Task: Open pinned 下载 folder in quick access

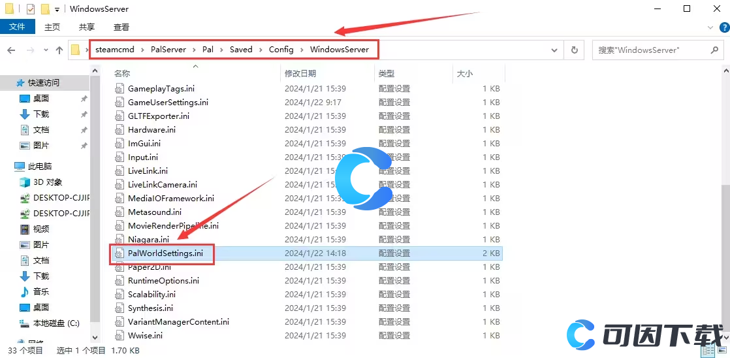Action: 41,114
